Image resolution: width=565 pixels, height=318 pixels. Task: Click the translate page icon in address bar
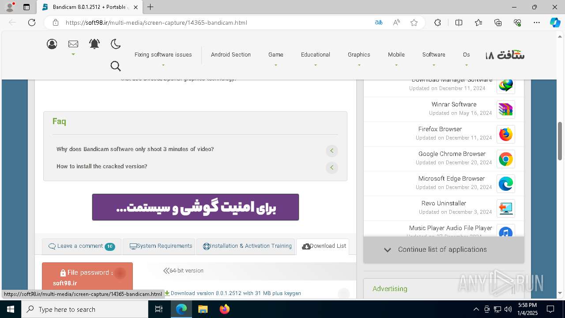point(379,23)
